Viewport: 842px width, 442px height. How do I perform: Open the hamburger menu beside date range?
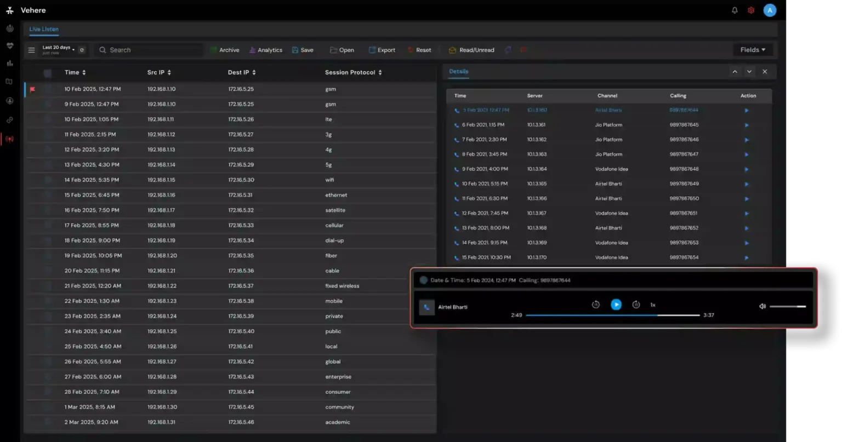[x=31, y=50]
